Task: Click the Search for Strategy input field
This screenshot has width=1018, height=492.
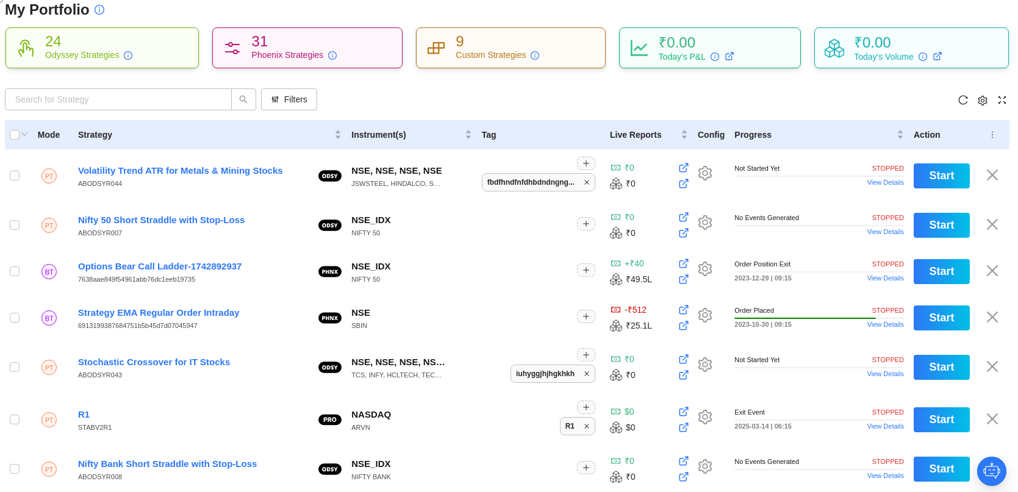Action: (118, 99)
